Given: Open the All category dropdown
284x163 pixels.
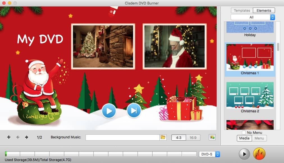Looking at the screenshot, I should pos(253,17).
